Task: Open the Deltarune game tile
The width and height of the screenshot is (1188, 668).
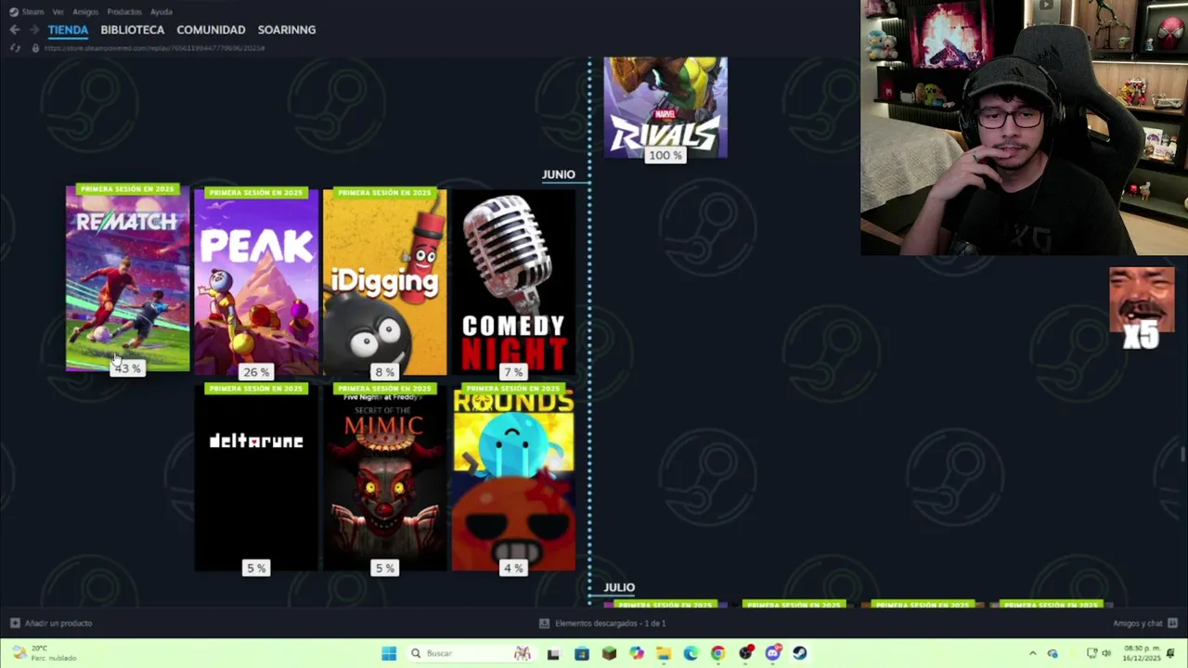Action: 256,477
